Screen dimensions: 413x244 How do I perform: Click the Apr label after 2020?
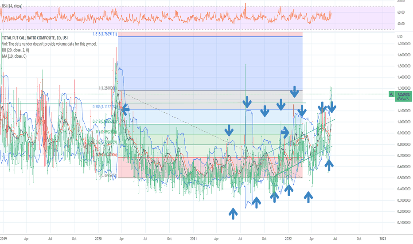pyautogui.click(x=121, y=239)
